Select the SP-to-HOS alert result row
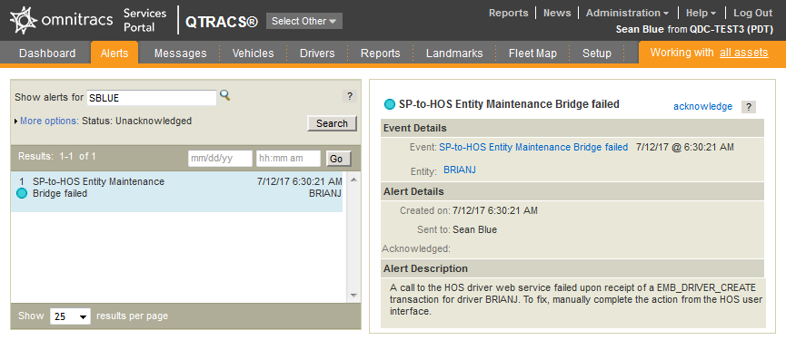The image size is (786, 340). pyautogui.click(x=177, y=192)
